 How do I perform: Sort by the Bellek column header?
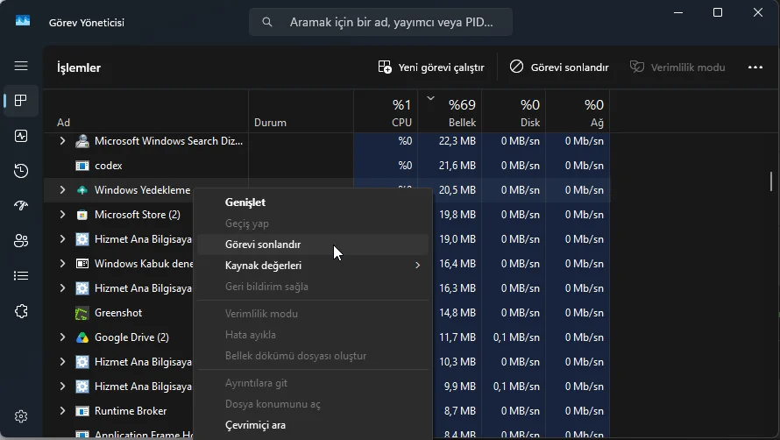click(450, 111)
